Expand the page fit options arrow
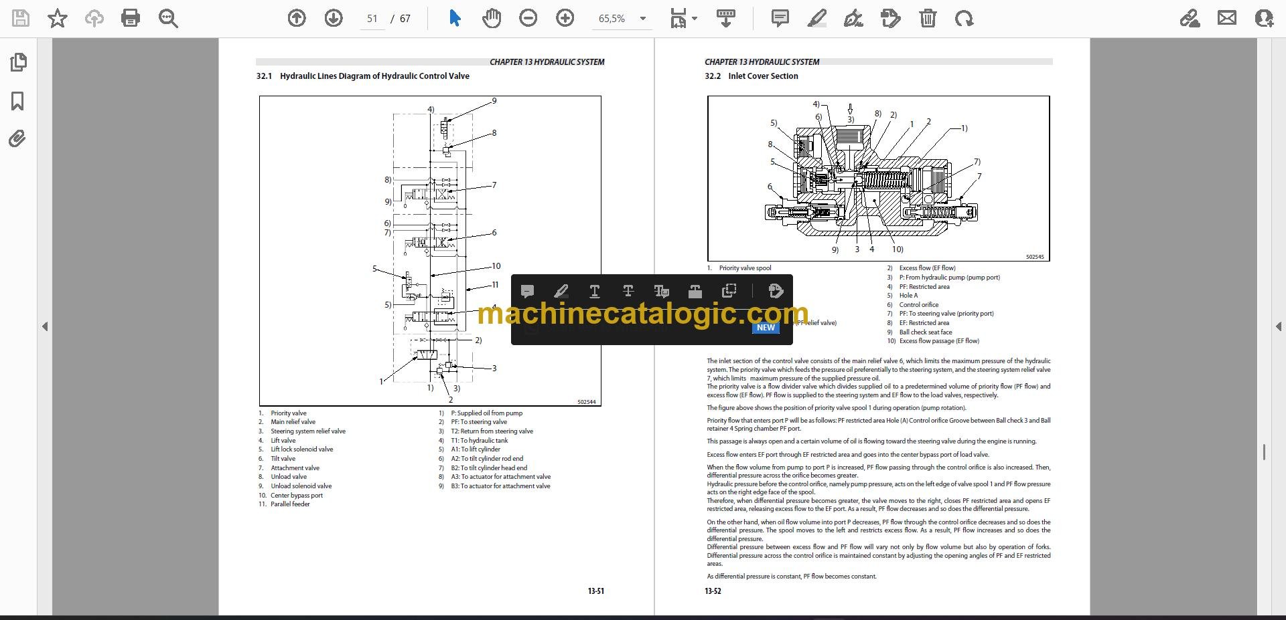The height and width of the screenshot is (620, 1286). click(x=695, y=19)
